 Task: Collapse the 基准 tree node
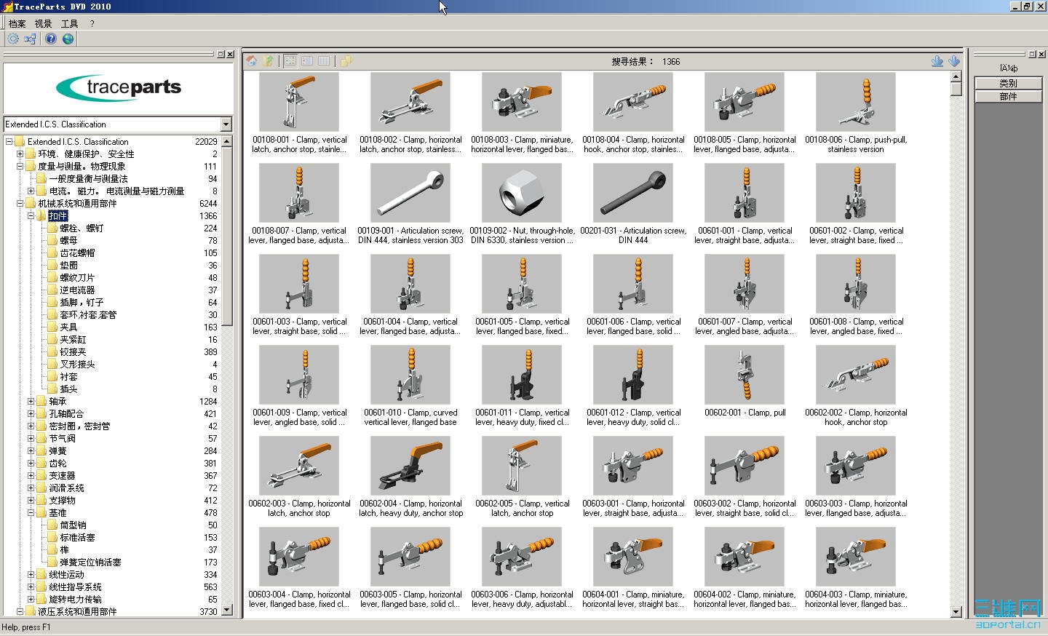point(31,513)
